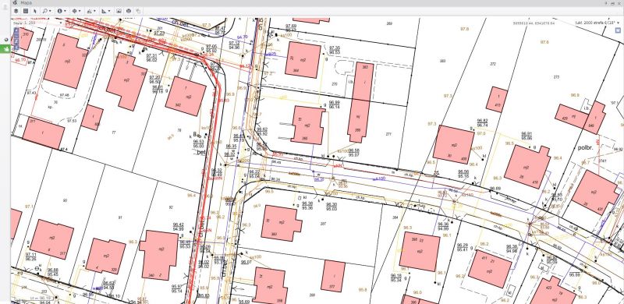Expand the info tool dropdown arrow
This screenshot has height=304, width=624.
coord(66,11)
